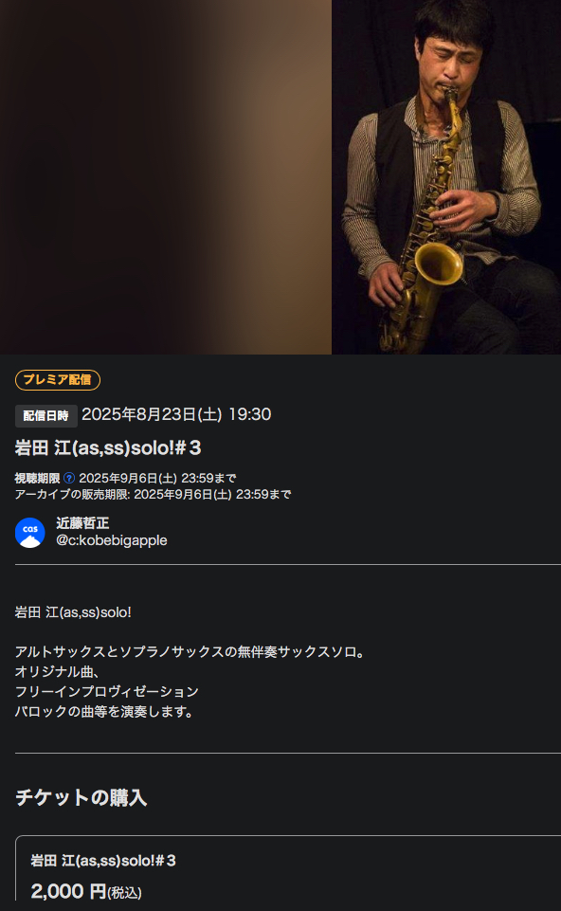
Task: Click the description line 岩田 江(as,ss)solo!
Action: (x=73, y=612)
